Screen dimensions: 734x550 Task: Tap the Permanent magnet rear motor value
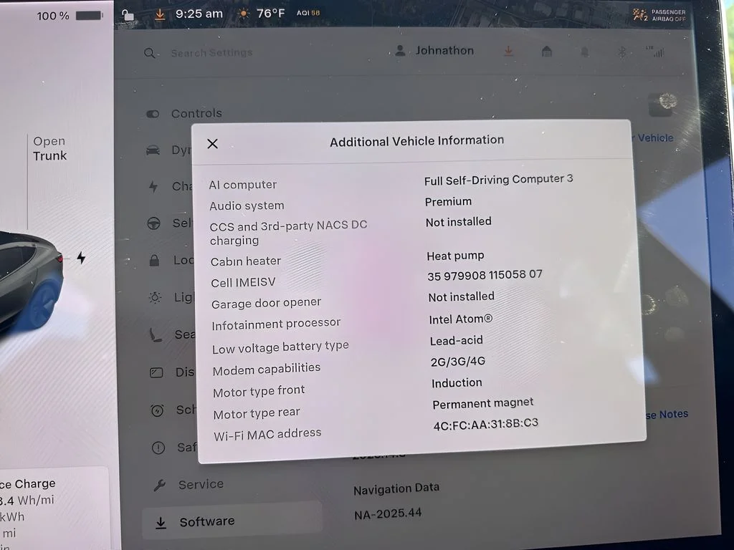pos(483,404)
